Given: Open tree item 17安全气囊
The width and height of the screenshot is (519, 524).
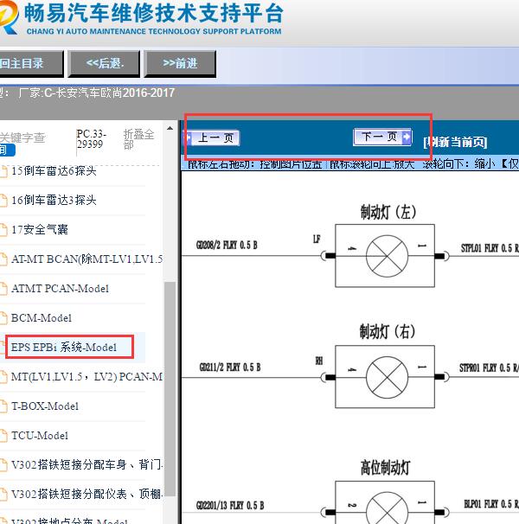Looking at the screenshot, I should pos(40,230).
